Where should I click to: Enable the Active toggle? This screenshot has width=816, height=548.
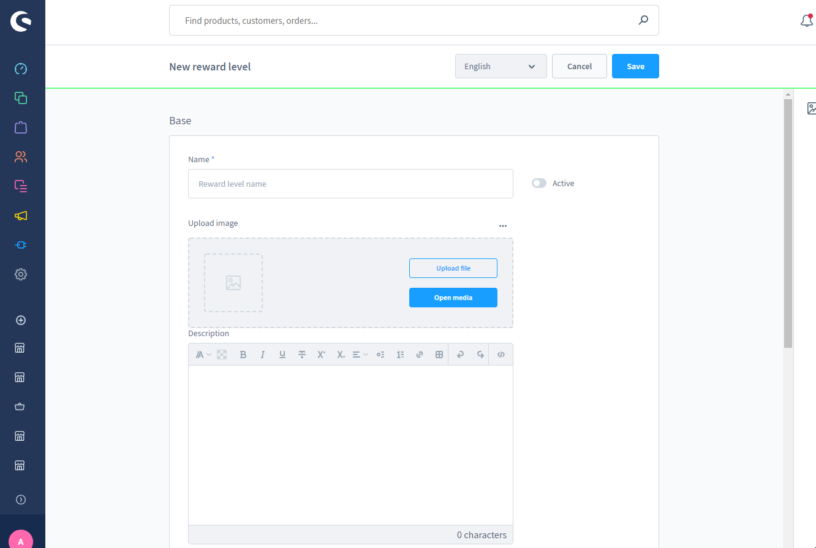tap(539, 183)
